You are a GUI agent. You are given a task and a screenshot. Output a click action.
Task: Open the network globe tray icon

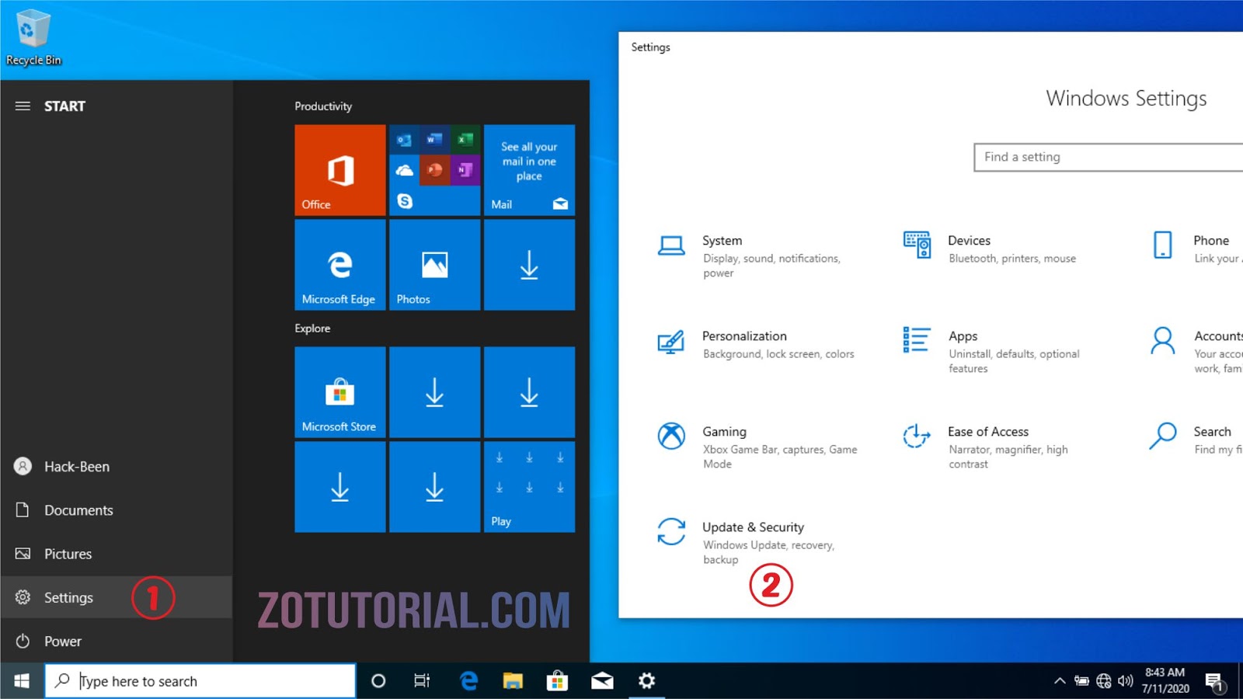(1104, 681)
